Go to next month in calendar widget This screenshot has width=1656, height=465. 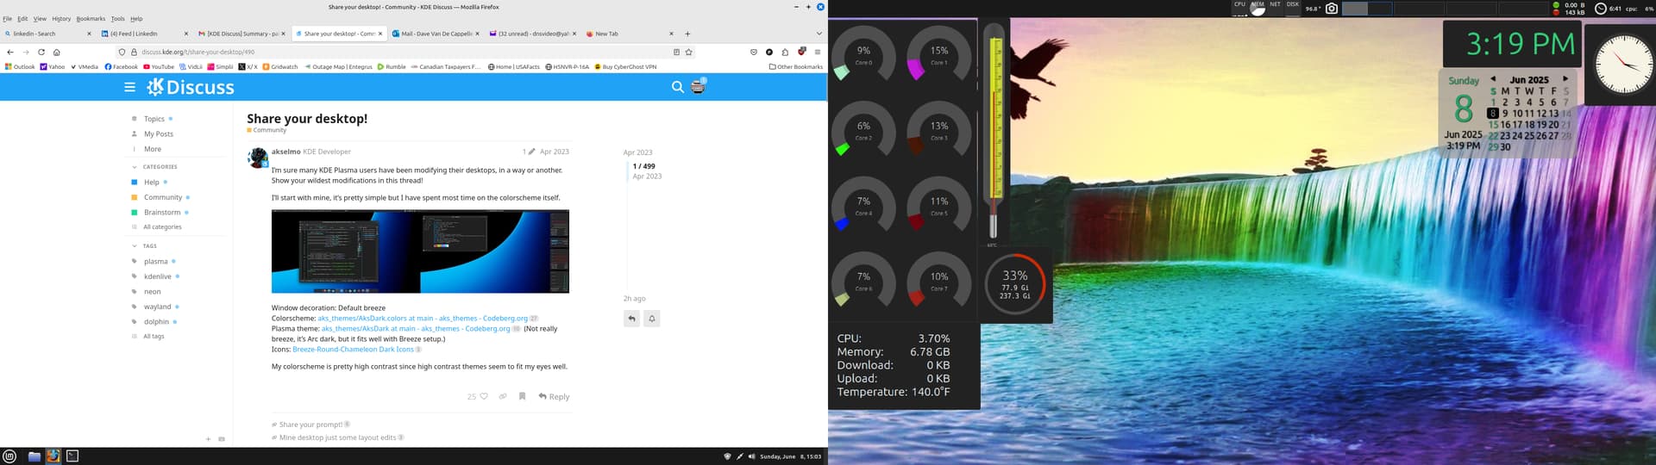click(x=1565, y=79)
